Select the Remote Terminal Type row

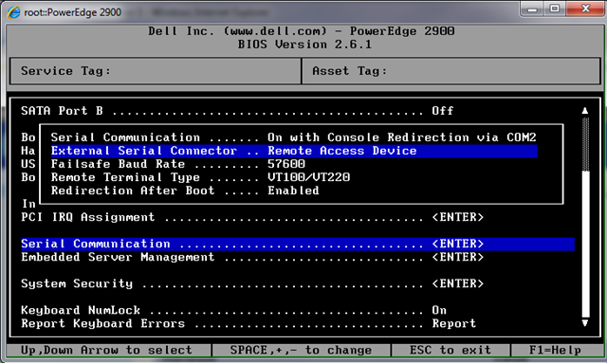coord(200,177)
